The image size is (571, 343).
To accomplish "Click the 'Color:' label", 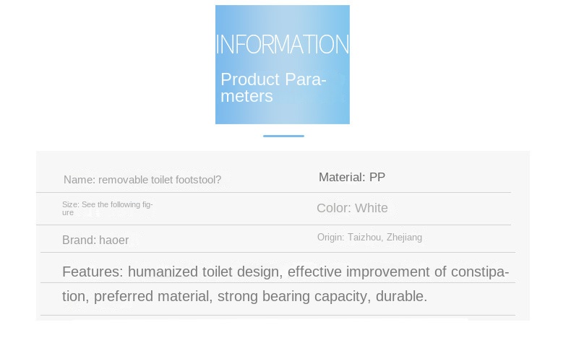I will pos(334,208).
